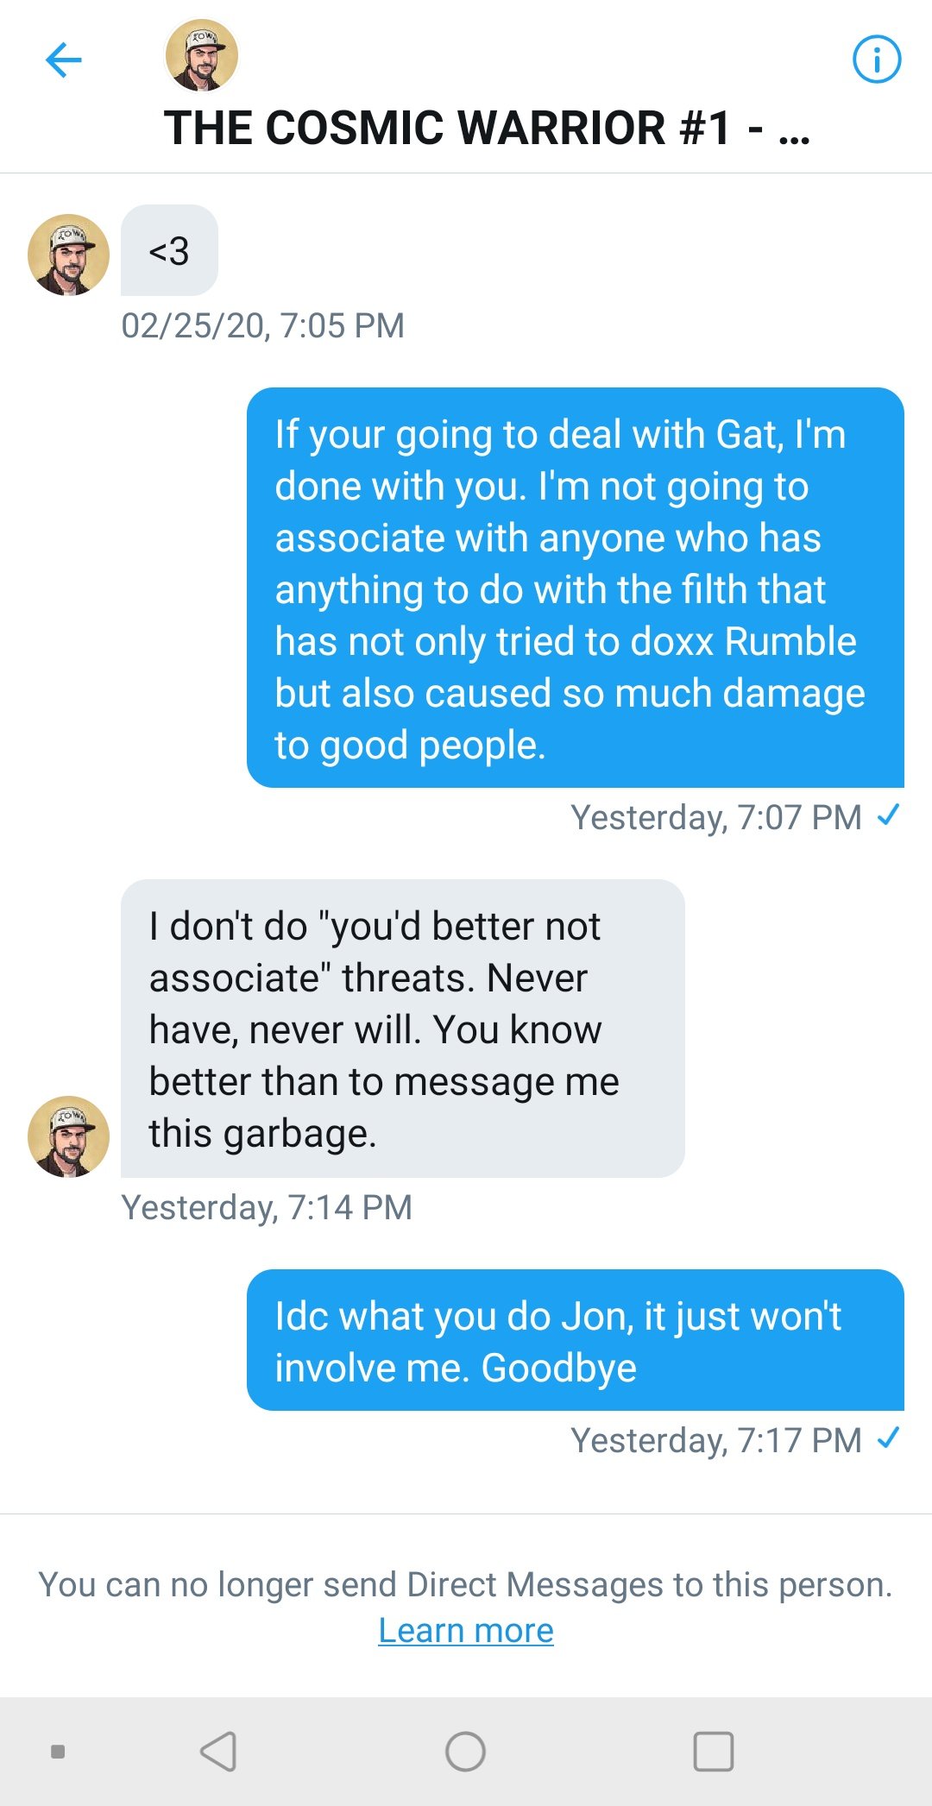Tap the Android home circle button
Image resolution: width=932 pixels, height=1806 pixels.
point(465,1752)
